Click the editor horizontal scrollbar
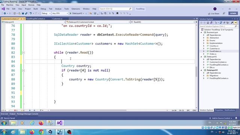The width and height of the screenshot is (240, 135). (88, 110)
